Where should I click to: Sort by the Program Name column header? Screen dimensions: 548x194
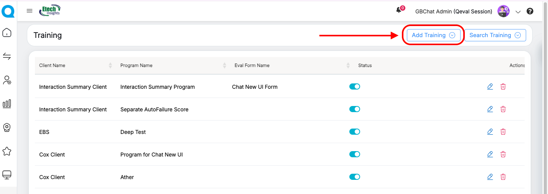137,65
